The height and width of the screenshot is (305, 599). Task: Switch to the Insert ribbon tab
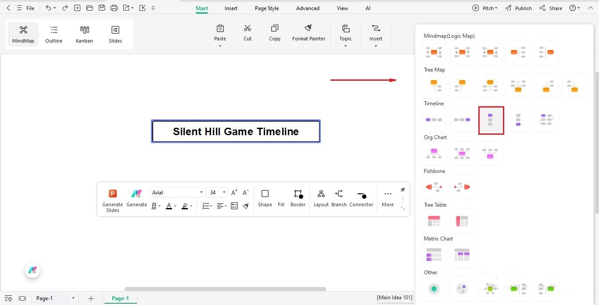pos(231,8)
